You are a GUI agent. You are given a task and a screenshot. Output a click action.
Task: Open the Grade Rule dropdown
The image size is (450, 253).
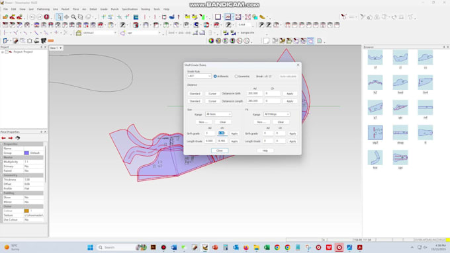(199, 76)
